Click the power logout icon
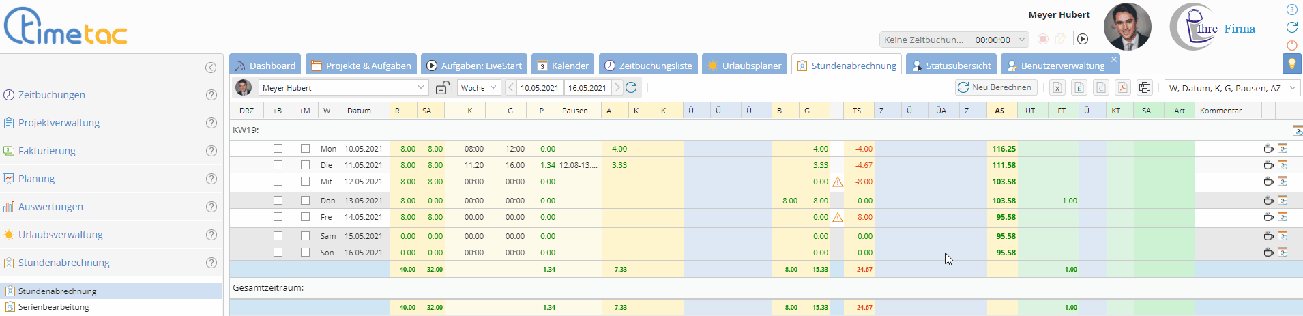1303x316 pixels. point(1291,45)
